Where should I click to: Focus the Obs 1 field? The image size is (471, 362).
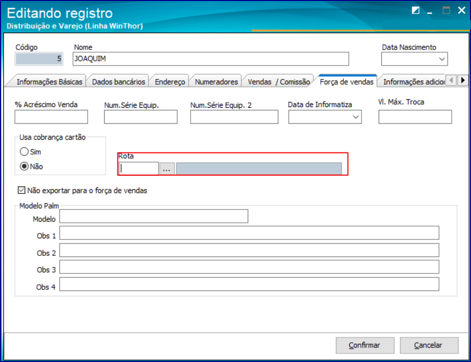(249, 233)
